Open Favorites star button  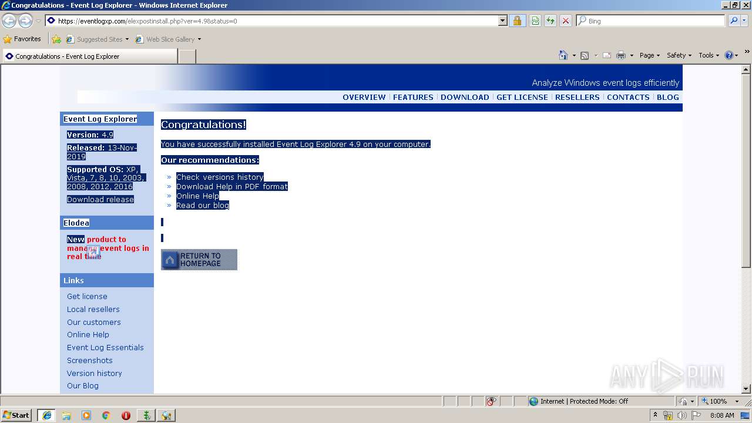click(x=22, y=39)
